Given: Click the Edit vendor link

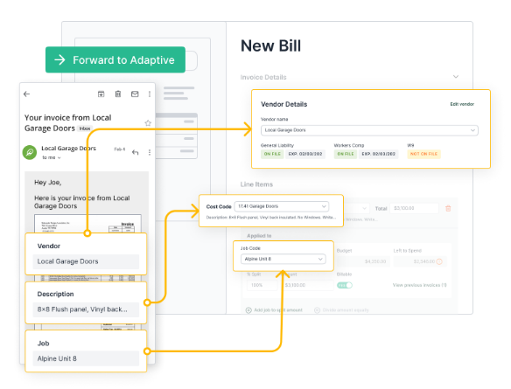Looking at the screenshot, I should click(462, 104).
